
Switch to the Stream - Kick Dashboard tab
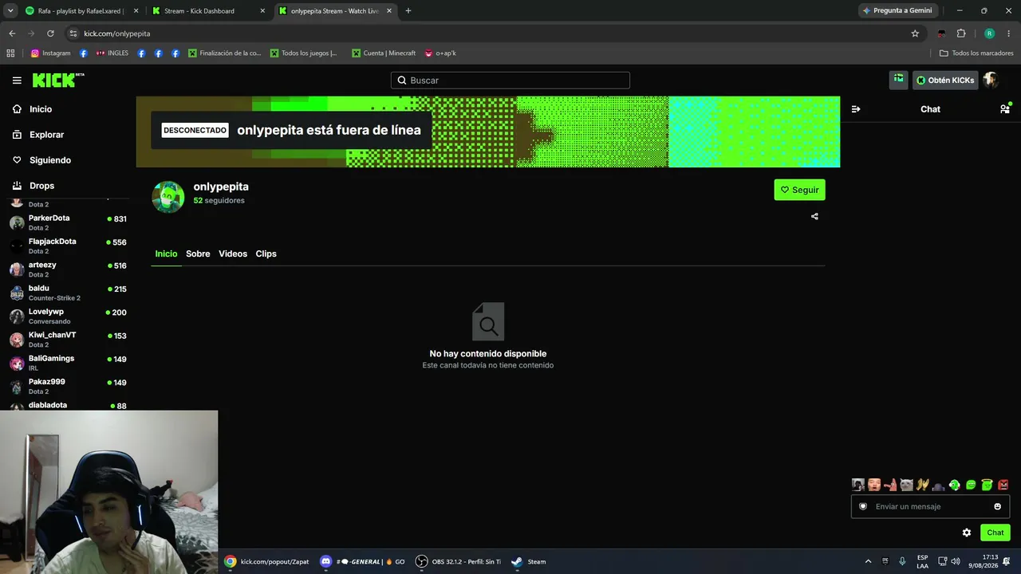[207, 11]
